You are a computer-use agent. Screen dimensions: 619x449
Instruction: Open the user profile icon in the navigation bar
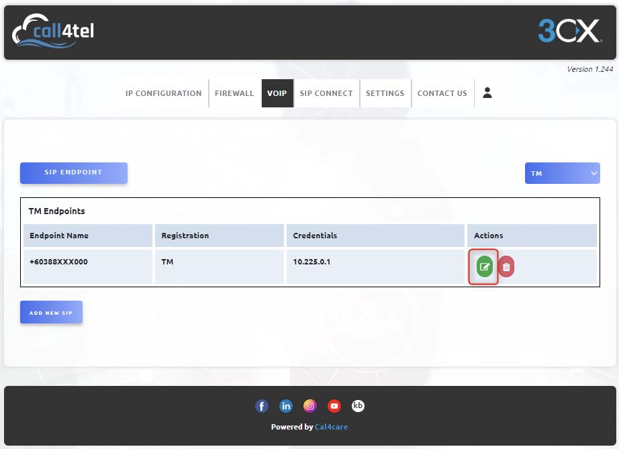[487, 93]
